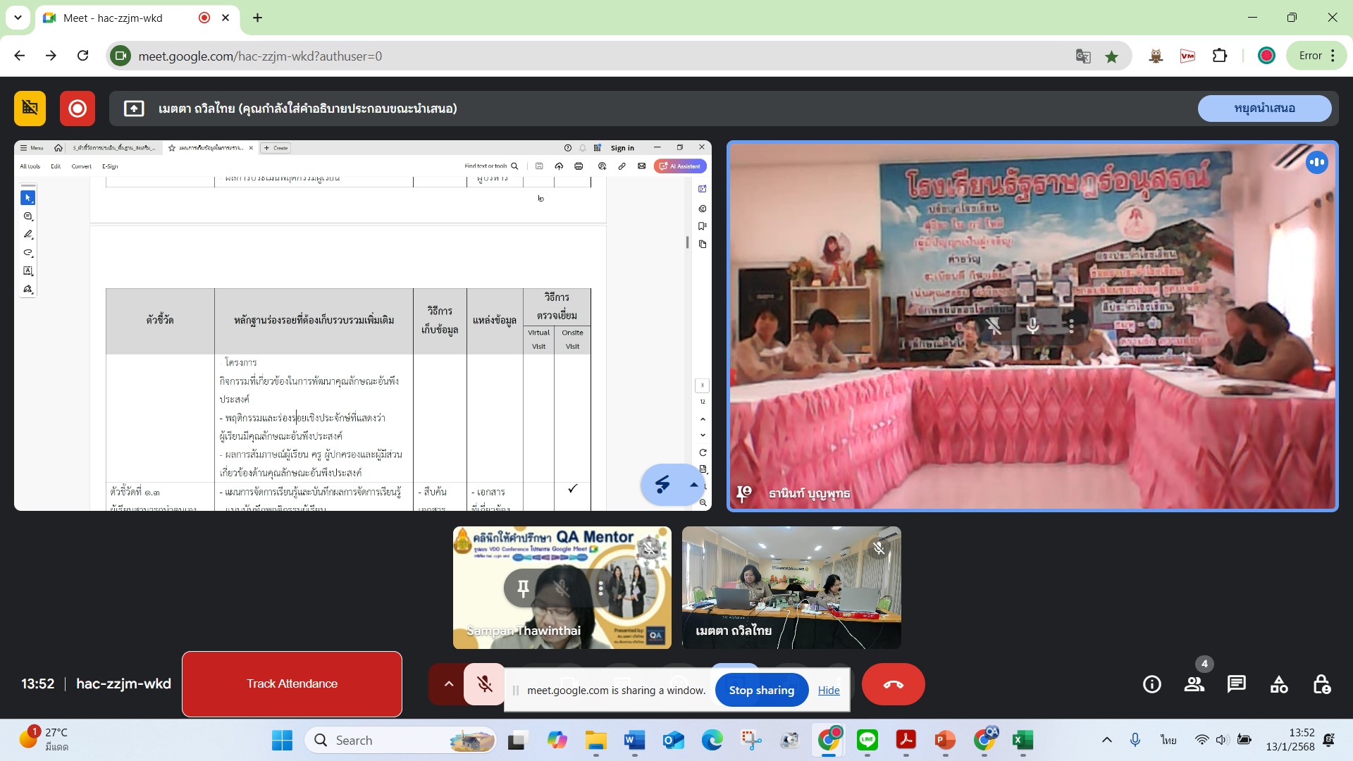Click Edit in shared Acrobat toolbar
The image size is (1353, 761).
pos(56,166)
